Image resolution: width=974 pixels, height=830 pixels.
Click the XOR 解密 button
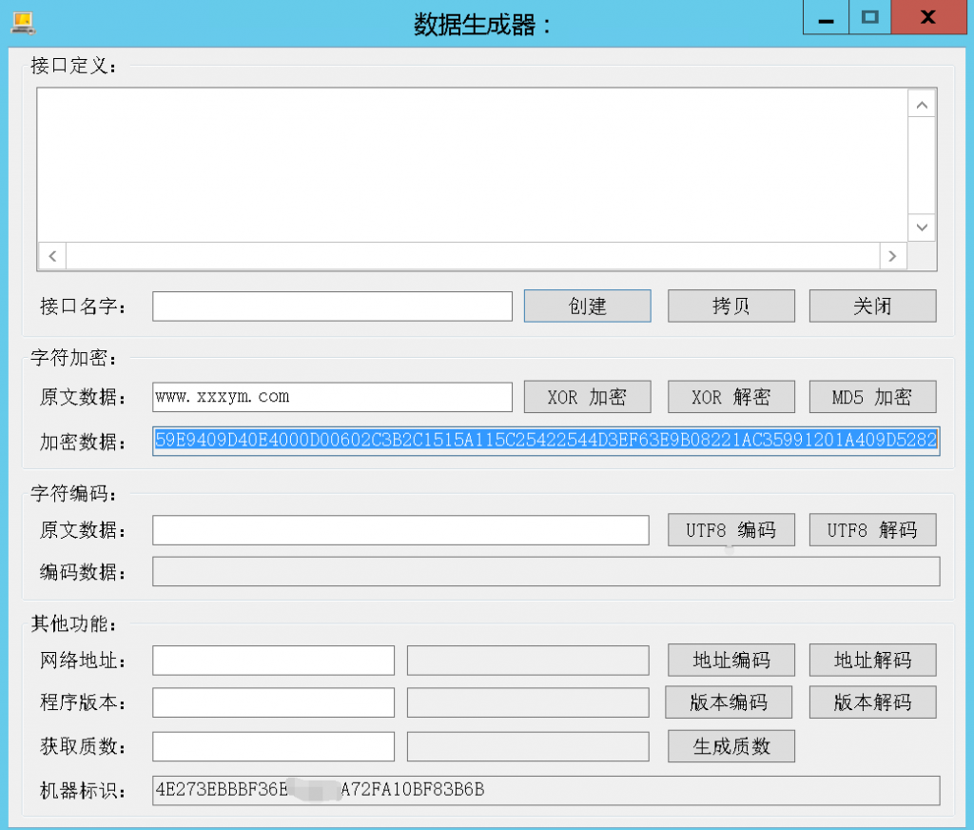[731, 397]
